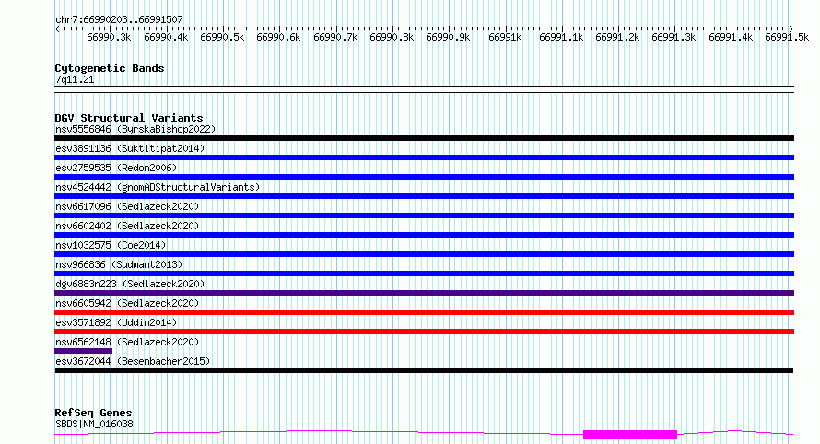The height and width of the screenshot is (444, 820).
Task: Click the blue bar under esv3891136
Action: 424,158
